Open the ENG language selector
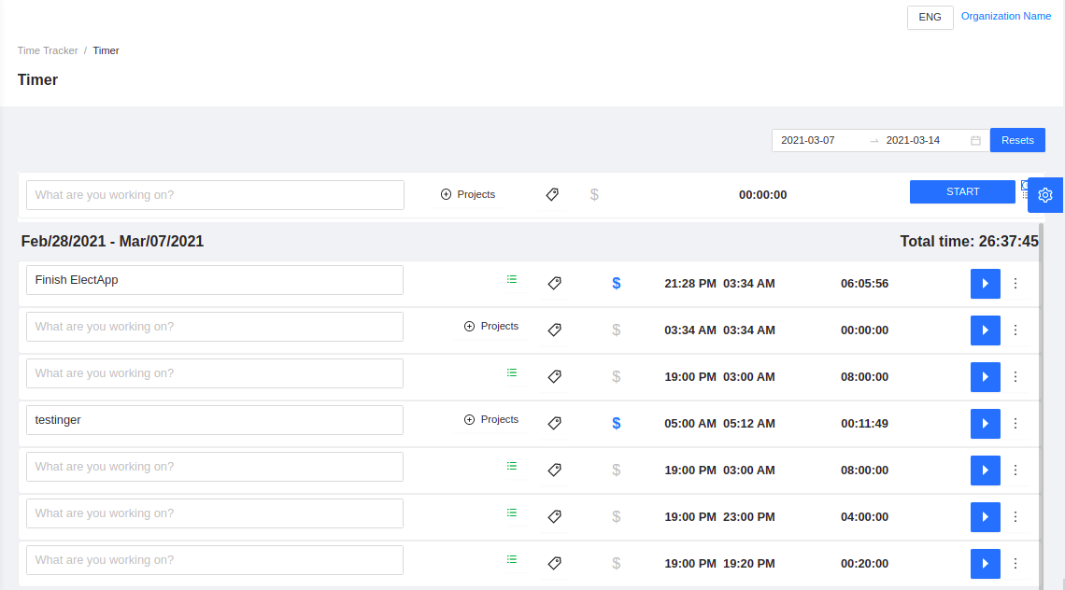1065x590 pixels. click(x=930, y=18)
